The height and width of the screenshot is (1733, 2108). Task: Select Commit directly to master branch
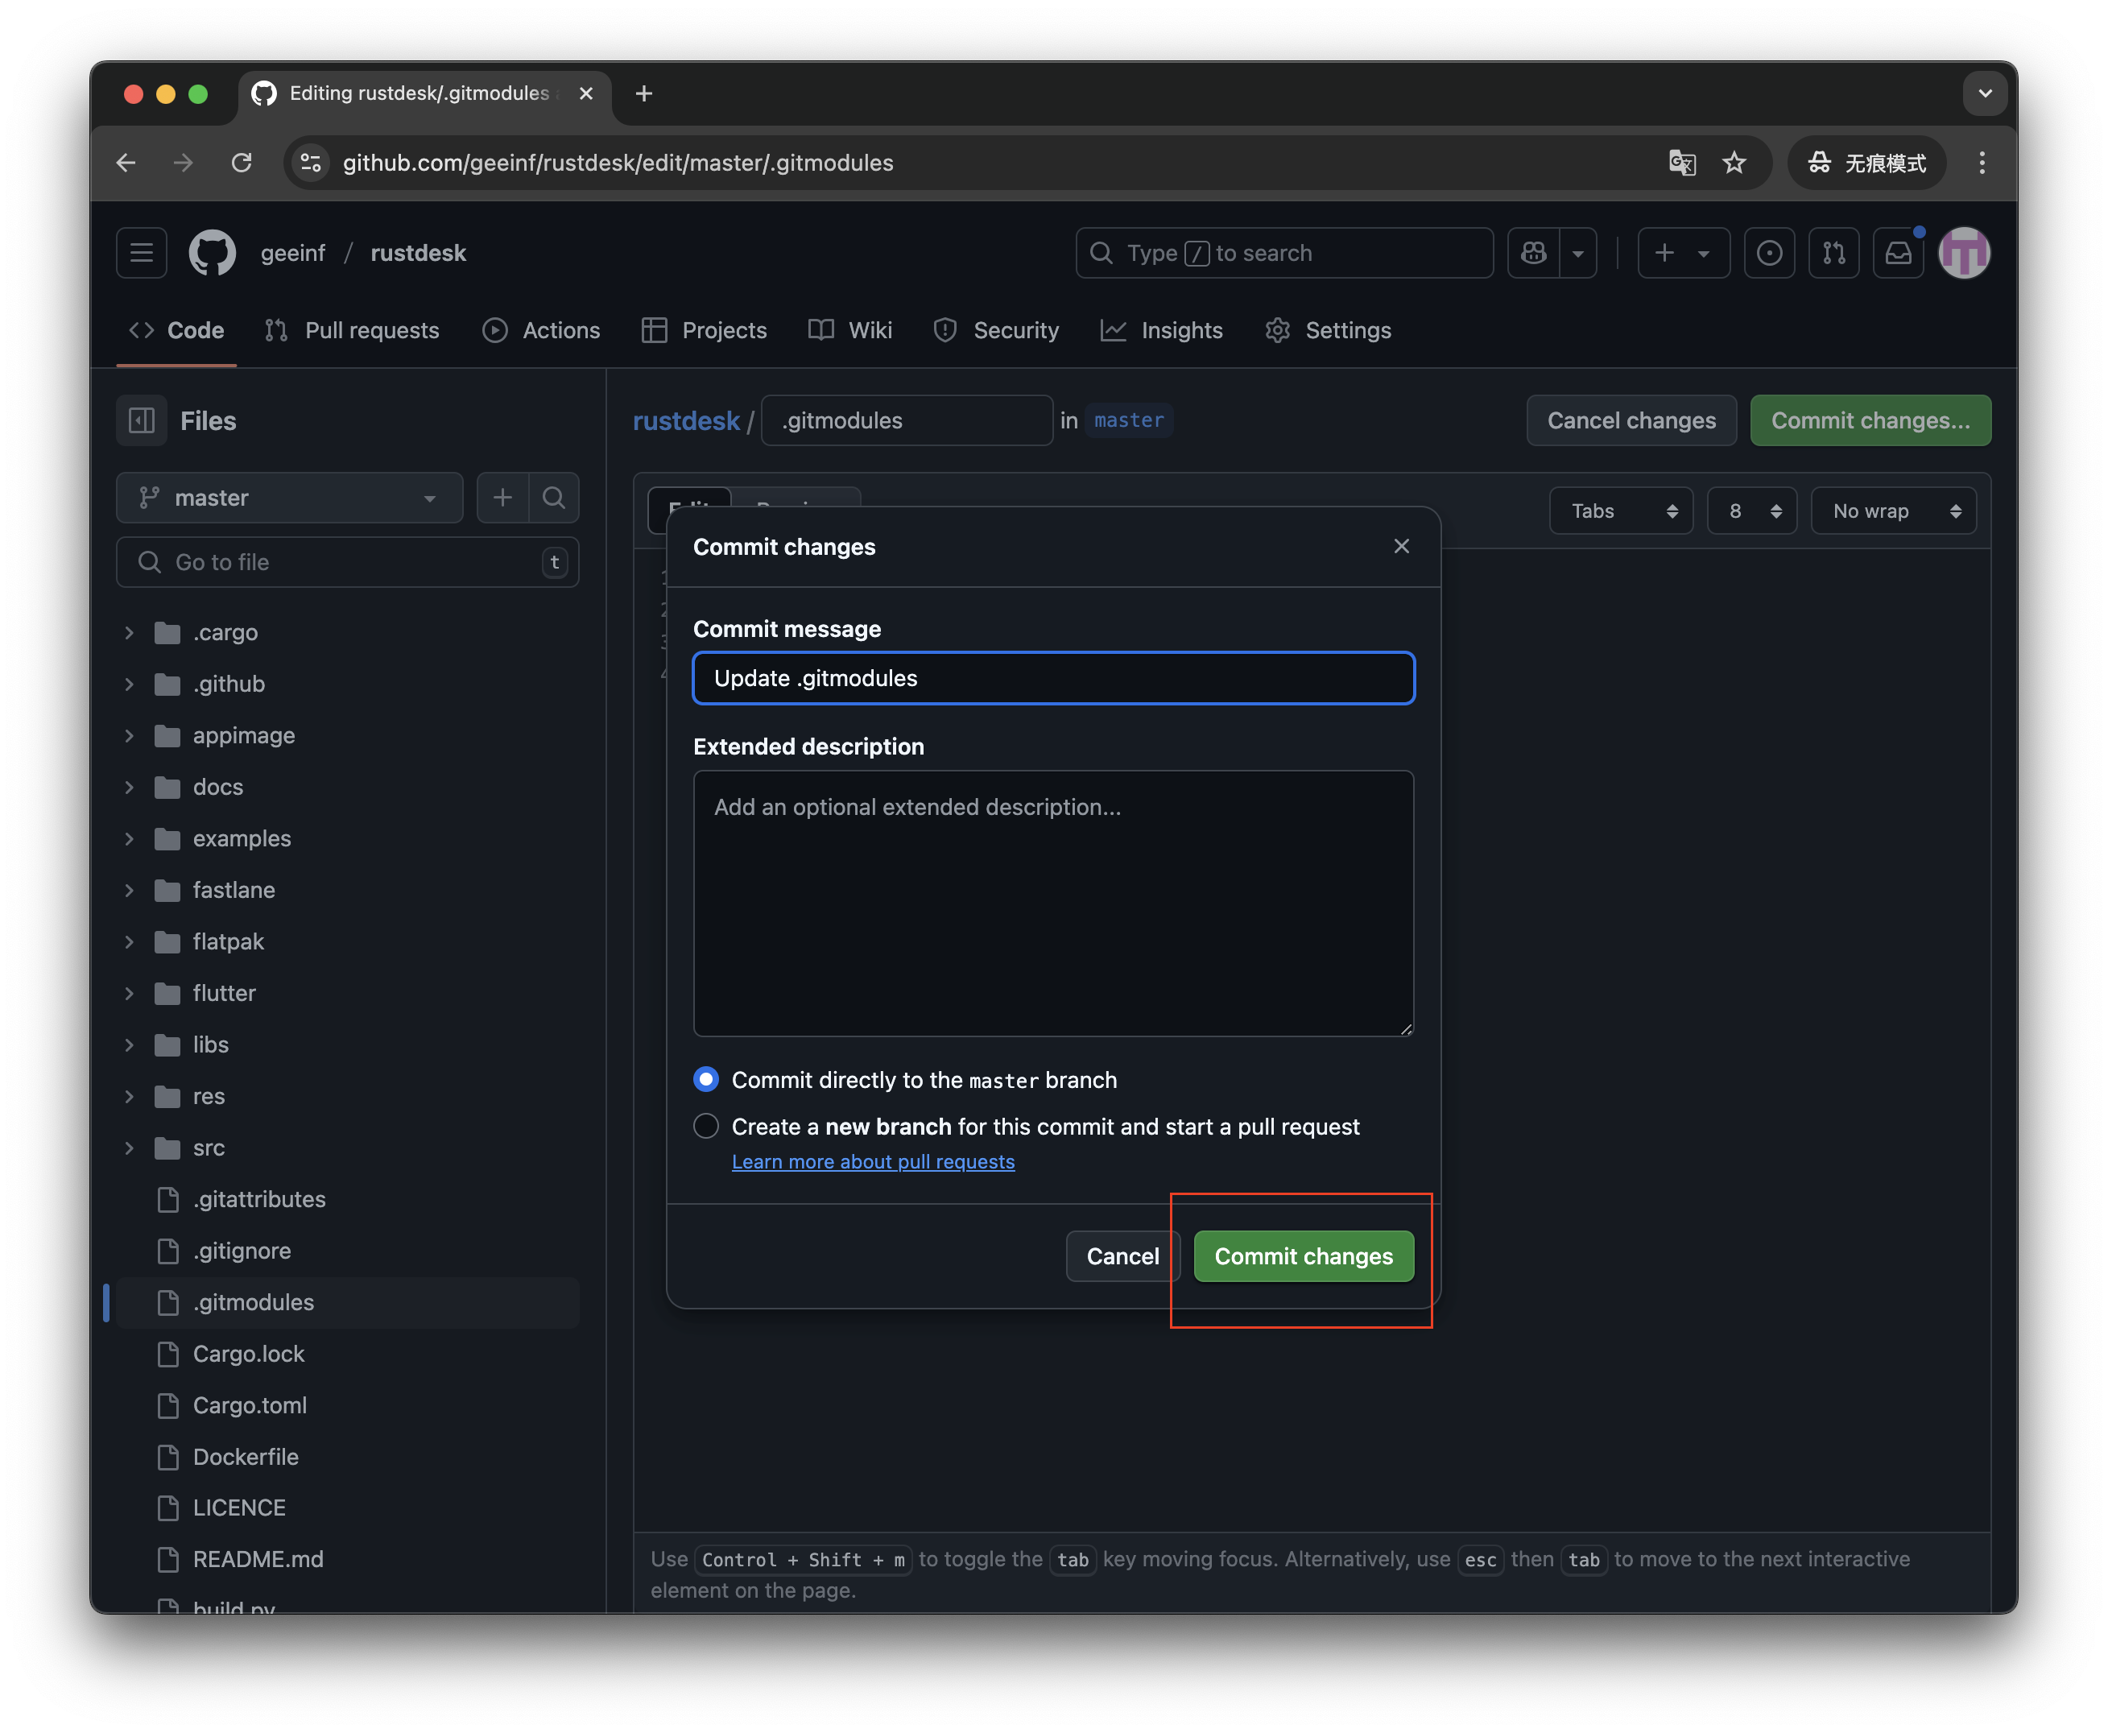pyautogui.click(x=705, y=1079)
